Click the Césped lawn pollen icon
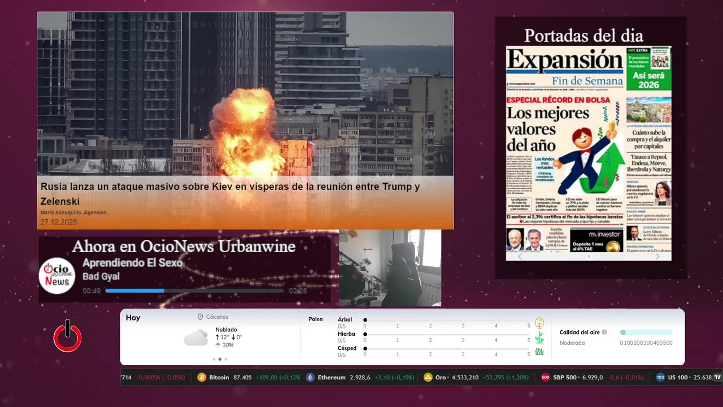The image size is (723, 407). coord(539,352)
